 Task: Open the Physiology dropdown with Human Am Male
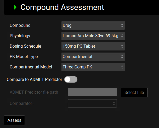coord(93,36)
